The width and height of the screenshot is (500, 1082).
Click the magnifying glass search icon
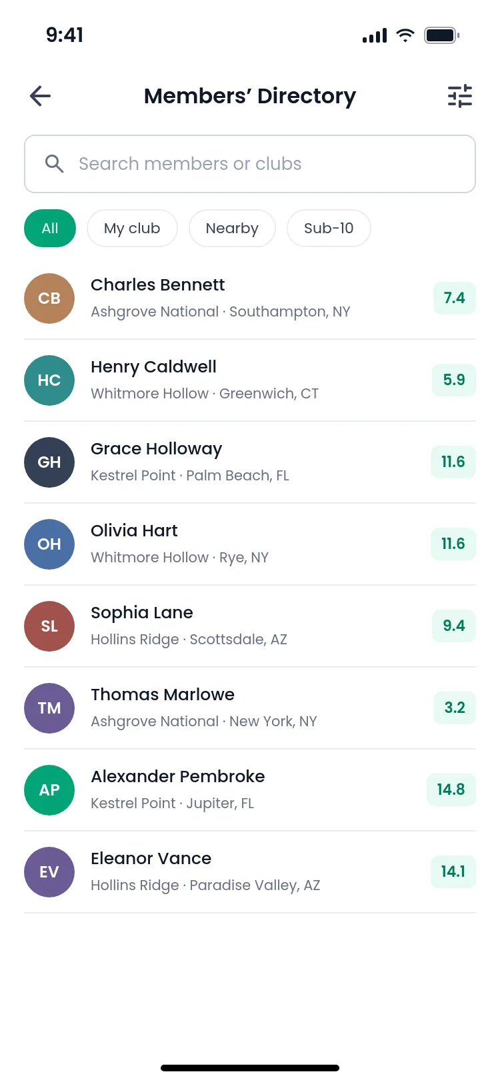pos(54,164)
